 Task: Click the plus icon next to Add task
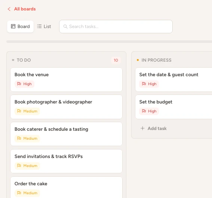click(142, 128)
